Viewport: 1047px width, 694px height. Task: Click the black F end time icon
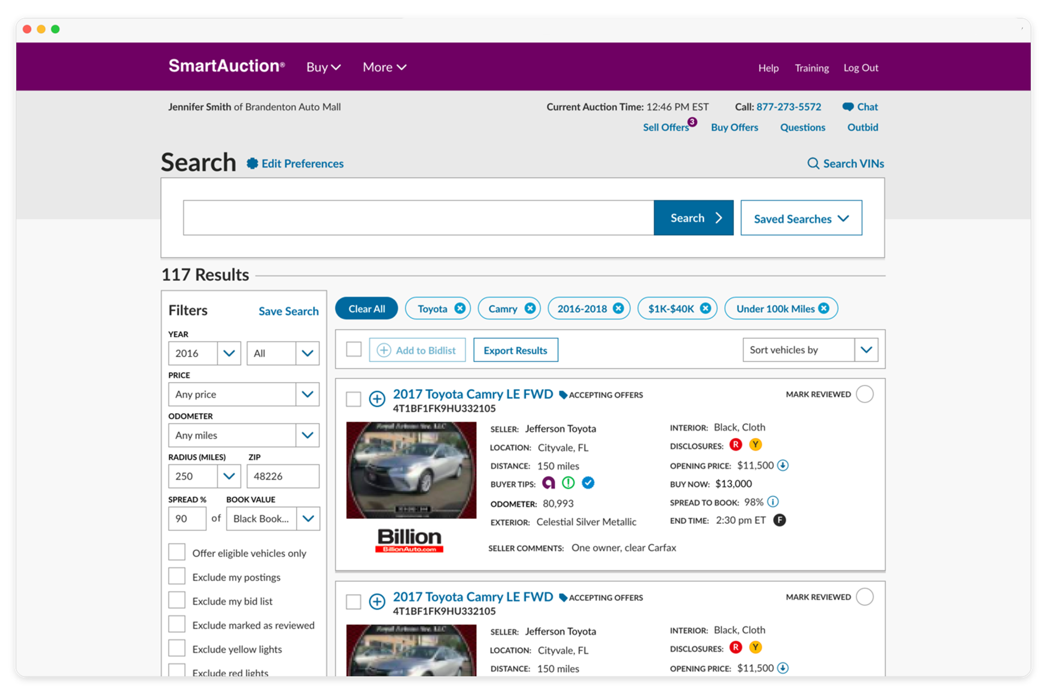780,521
